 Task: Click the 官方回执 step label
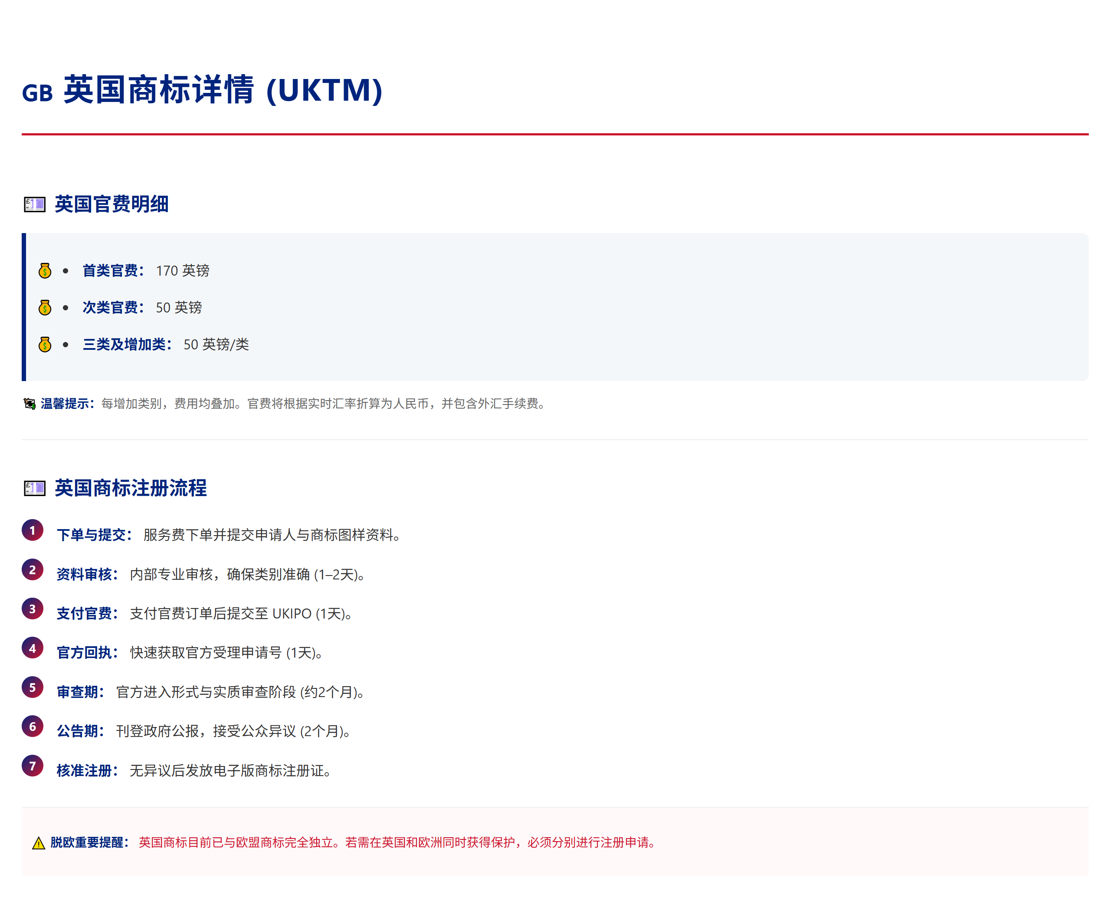87,653
